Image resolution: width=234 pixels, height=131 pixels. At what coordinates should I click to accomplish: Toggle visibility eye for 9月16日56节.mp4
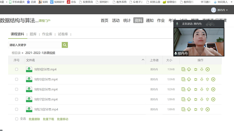196,90
